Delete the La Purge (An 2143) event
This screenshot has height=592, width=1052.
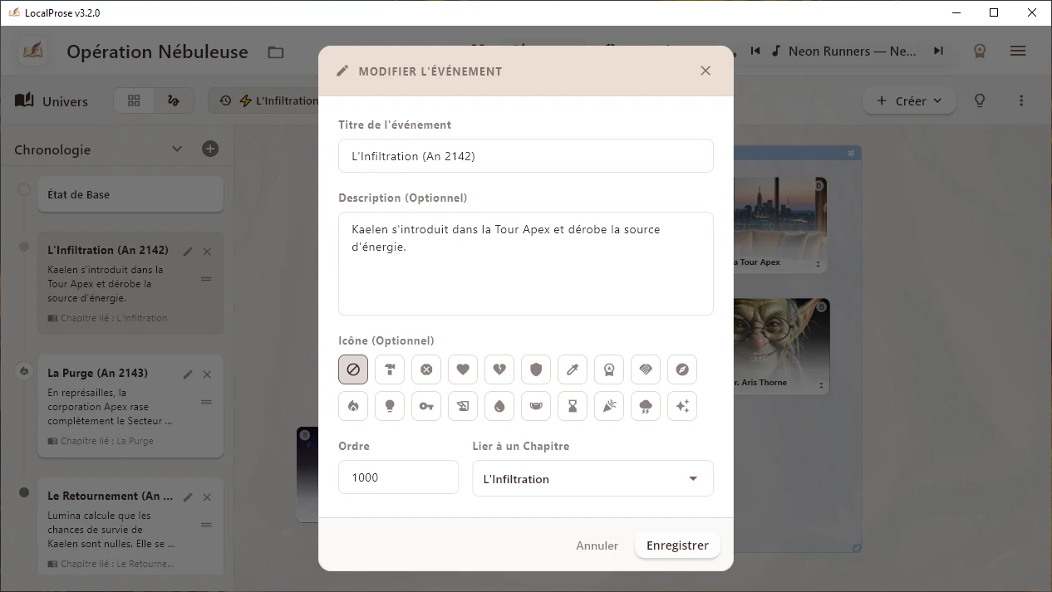(207, 374)
